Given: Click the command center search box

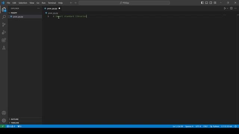Looking at the screenshot, I should tap(124, 3).
